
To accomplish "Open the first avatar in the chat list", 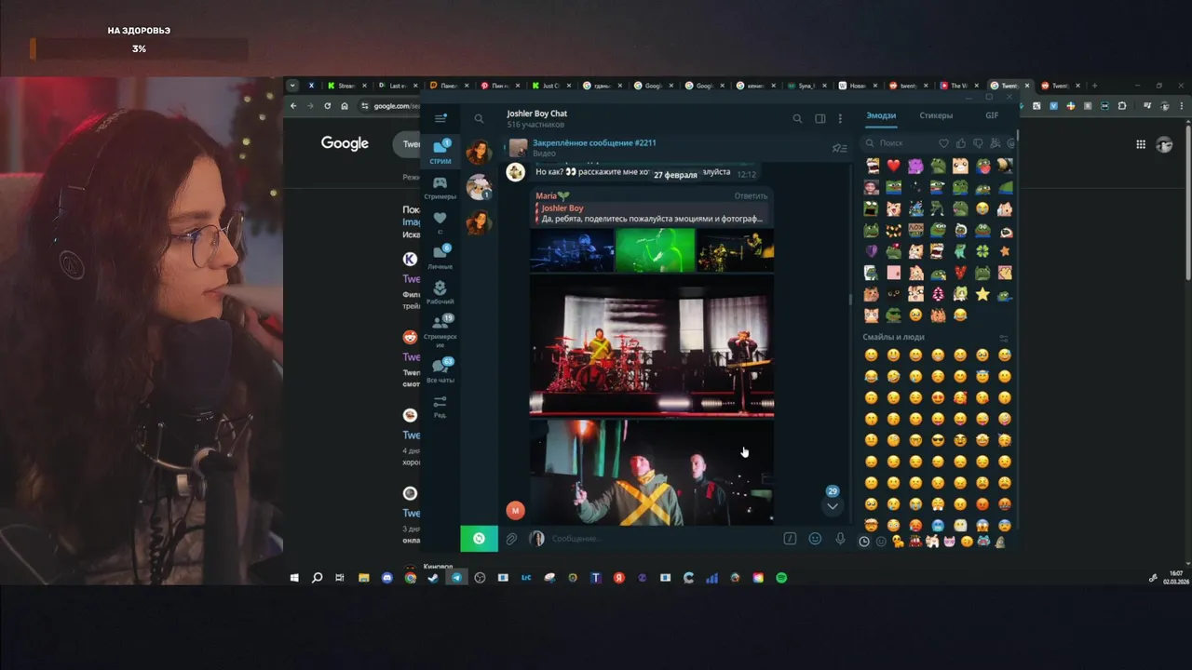I will point(479,152).
